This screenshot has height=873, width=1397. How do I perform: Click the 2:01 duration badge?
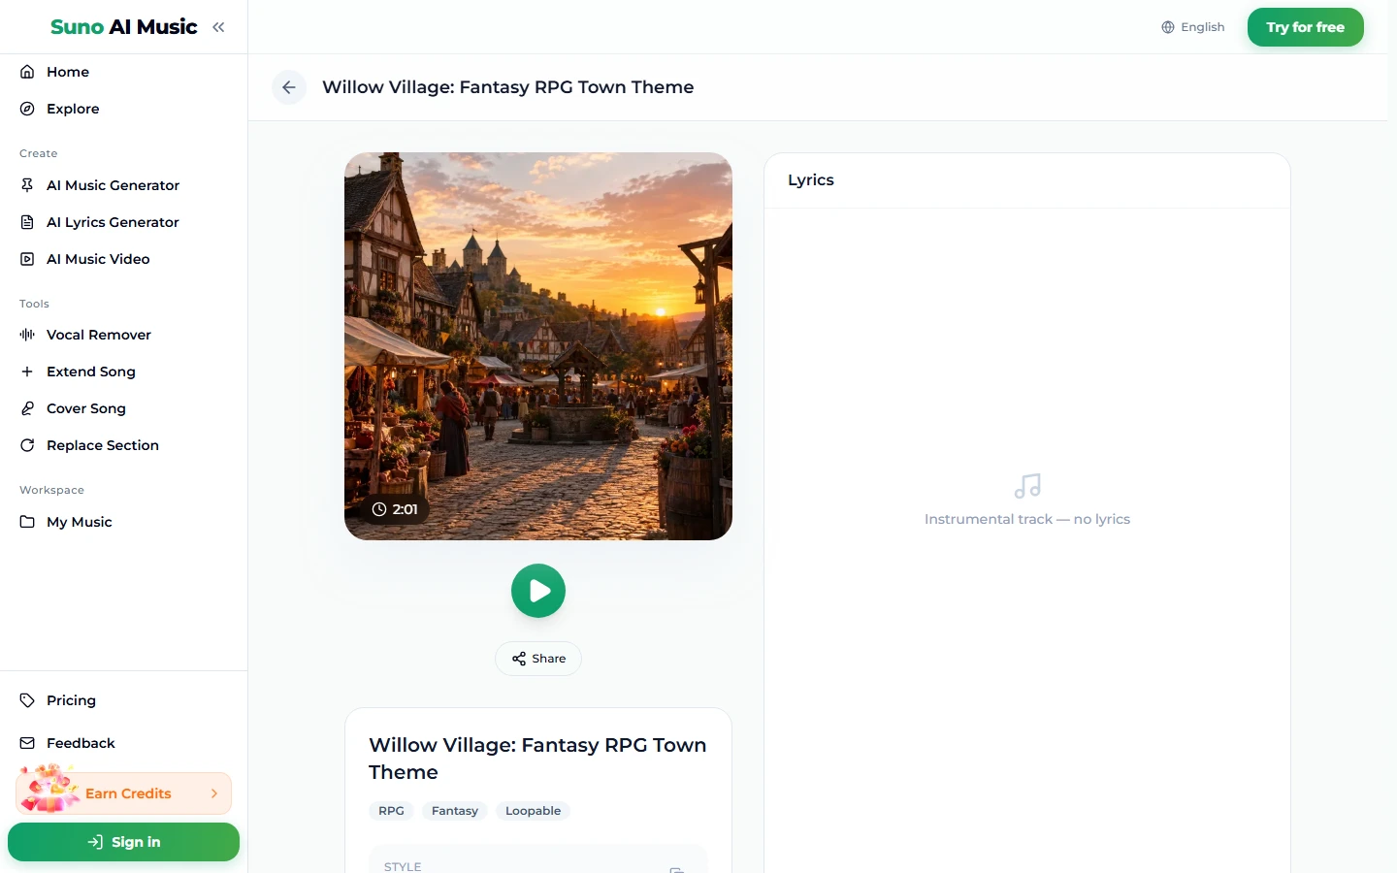[395, 509]
